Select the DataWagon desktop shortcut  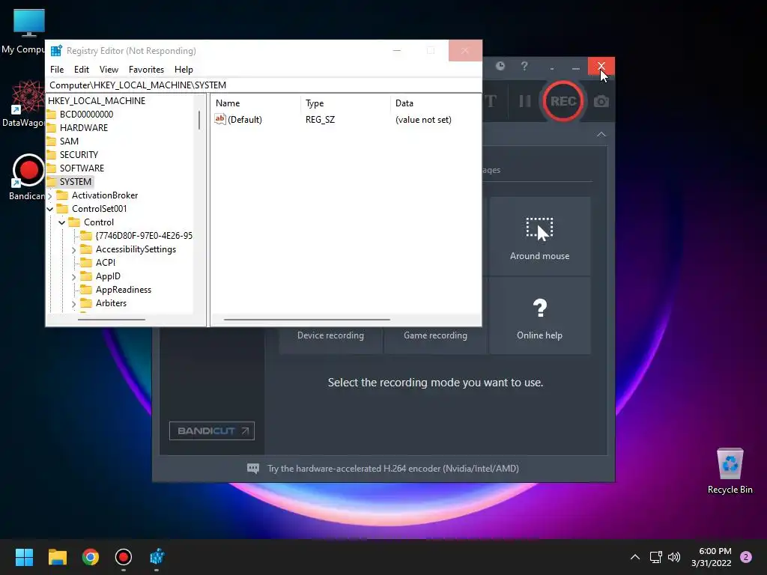[22, 104]
